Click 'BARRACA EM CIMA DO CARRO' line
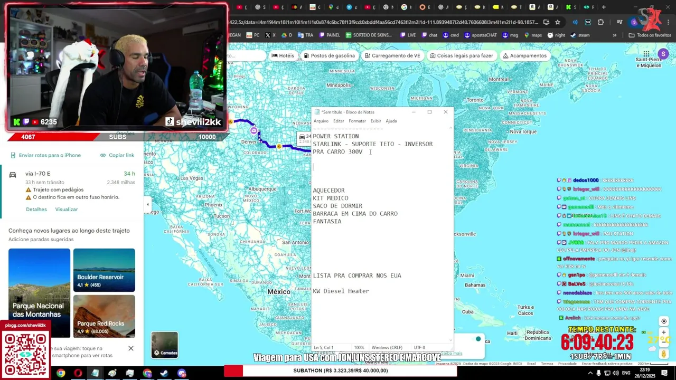This screenshot has width=676, height=380. point(355,214)
